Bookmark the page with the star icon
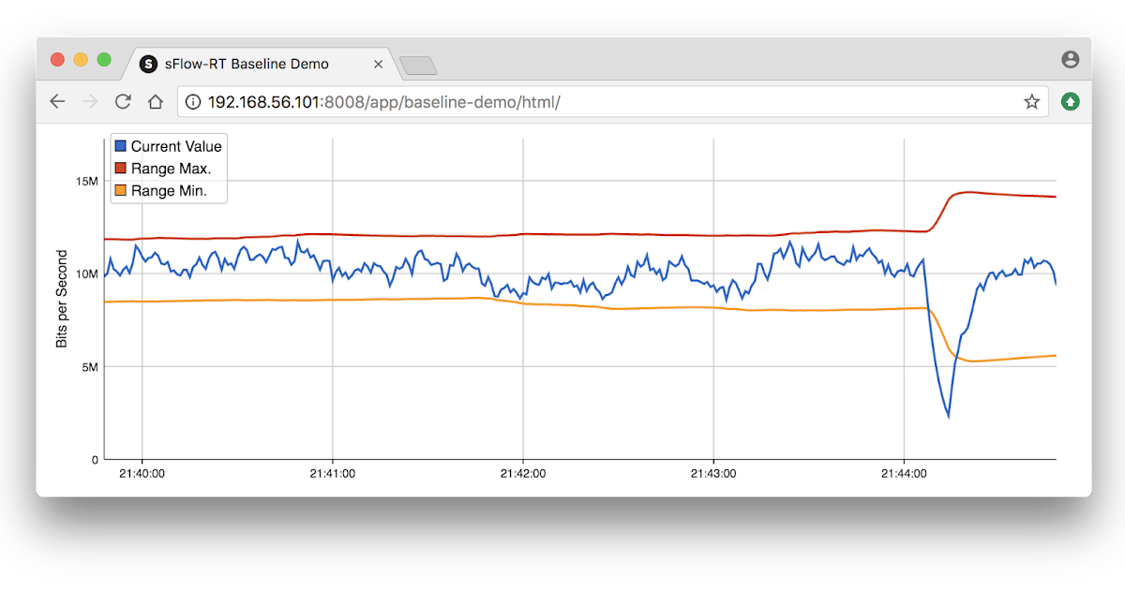Screen dimensions: 1125x590 [x=1031, y=101]
